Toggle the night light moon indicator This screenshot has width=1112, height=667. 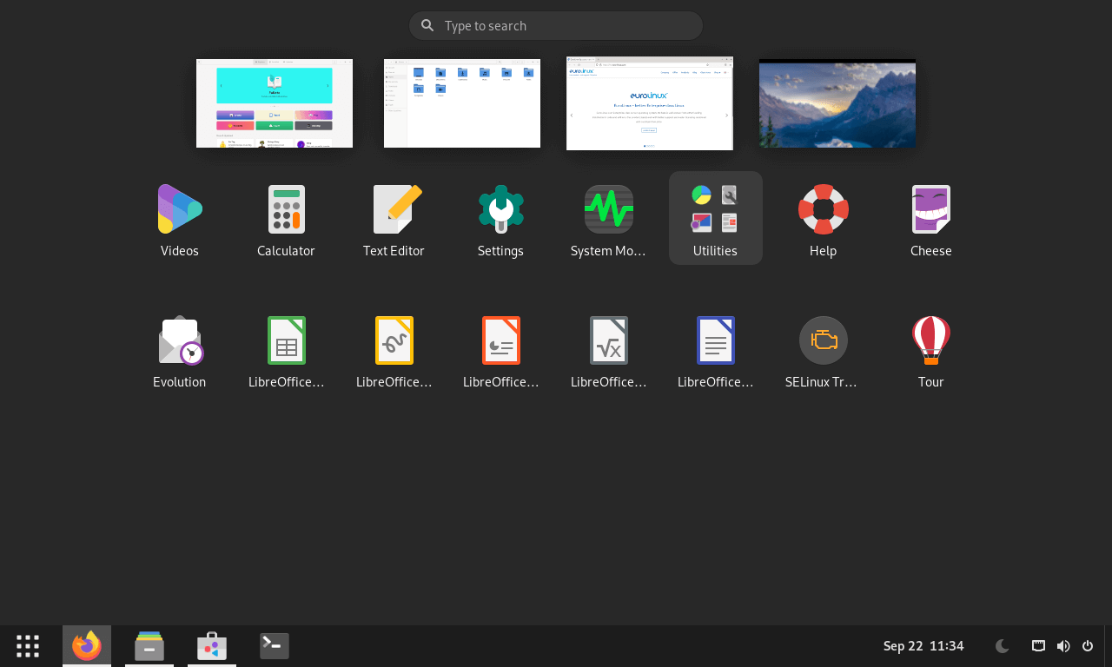(x=1003, y=646)
